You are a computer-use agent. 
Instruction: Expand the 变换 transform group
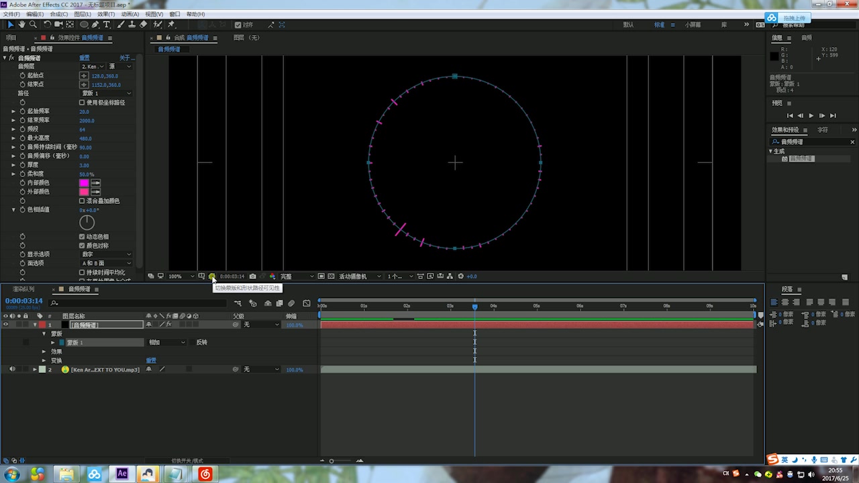44,360
